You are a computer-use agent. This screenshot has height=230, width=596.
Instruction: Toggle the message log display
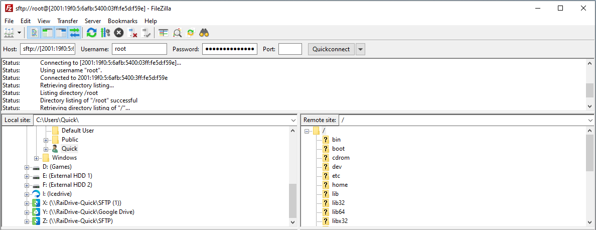34,33
